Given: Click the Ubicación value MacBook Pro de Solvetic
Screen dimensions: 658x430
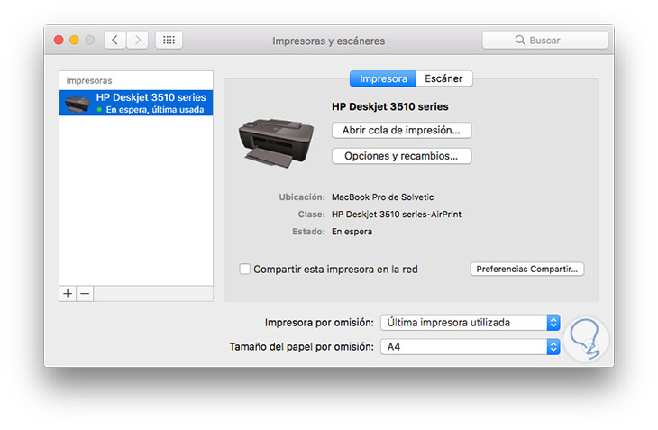Looking at the screenshot, I should pos(383,197).
